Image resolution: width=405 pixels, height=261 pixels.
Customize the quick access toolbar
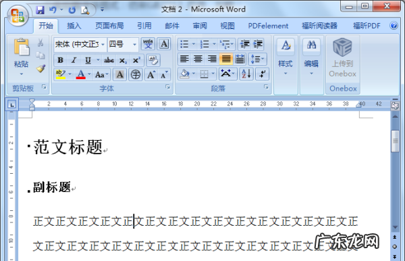point(103,10)
